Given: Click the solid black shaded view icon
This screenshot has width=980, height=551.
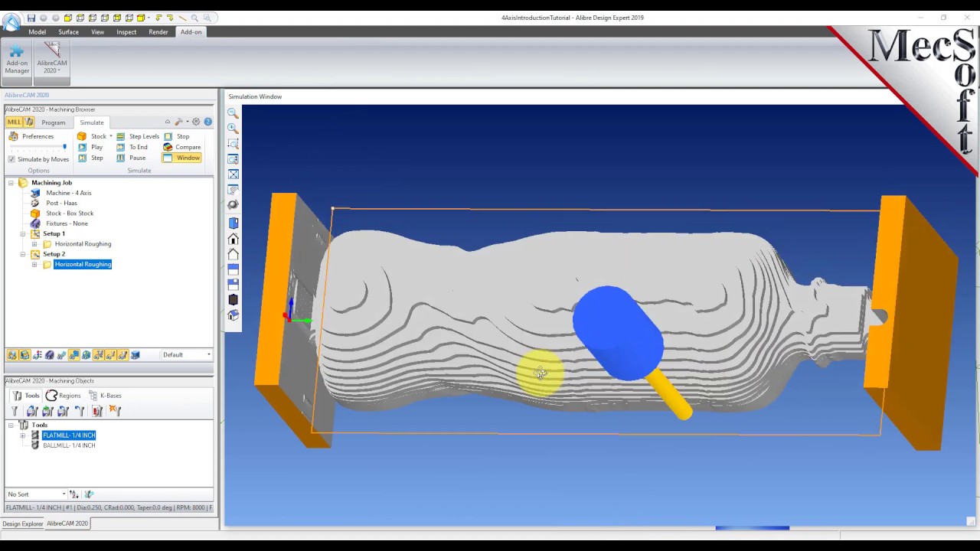Looking at the screenshot, I should pyautogui.click(x=233, y=299).
